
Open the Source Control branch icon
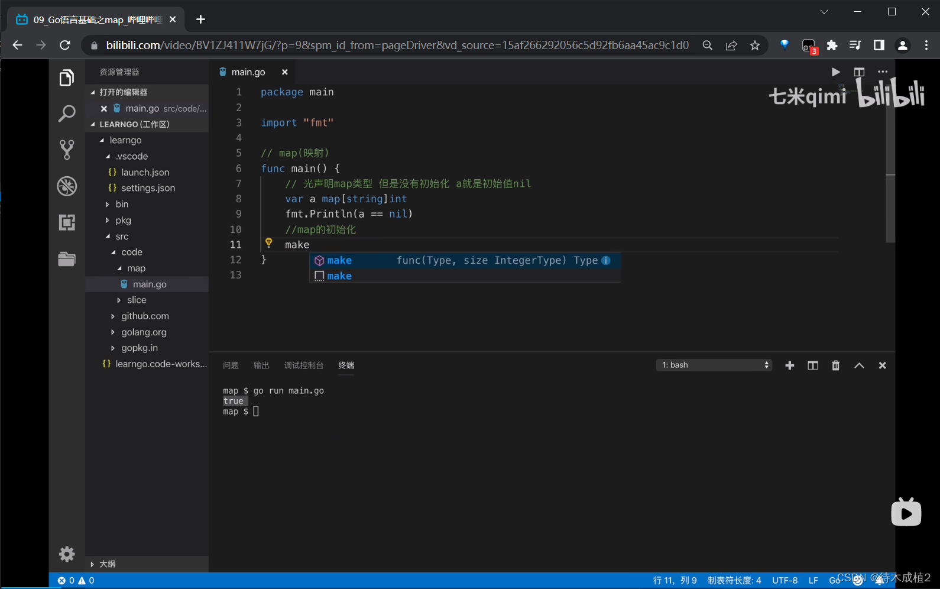click(x=67, y=150)
